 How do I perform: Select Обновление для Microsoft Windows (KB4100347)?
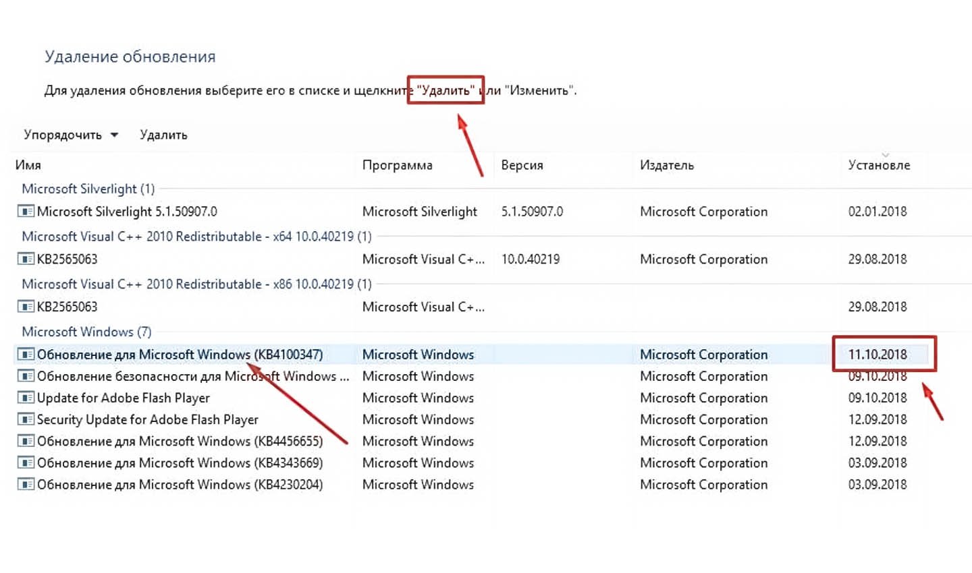tap(180, 355)
